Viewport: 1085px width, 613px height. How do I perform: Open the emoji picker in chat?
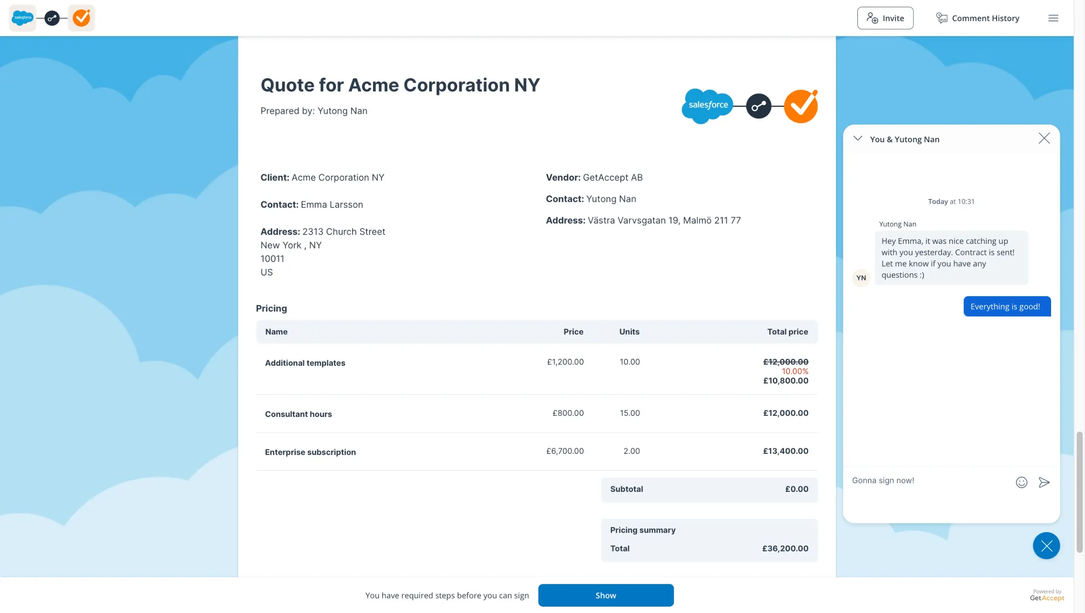[x=1021, y=482]
